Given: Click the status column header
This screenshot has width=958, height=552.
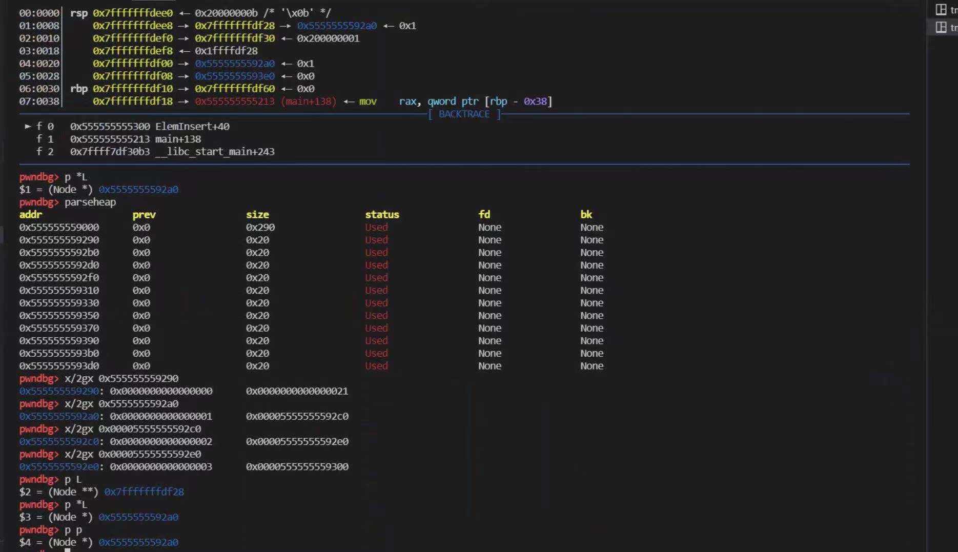Looking at the screenshot, I should (382, 215).
